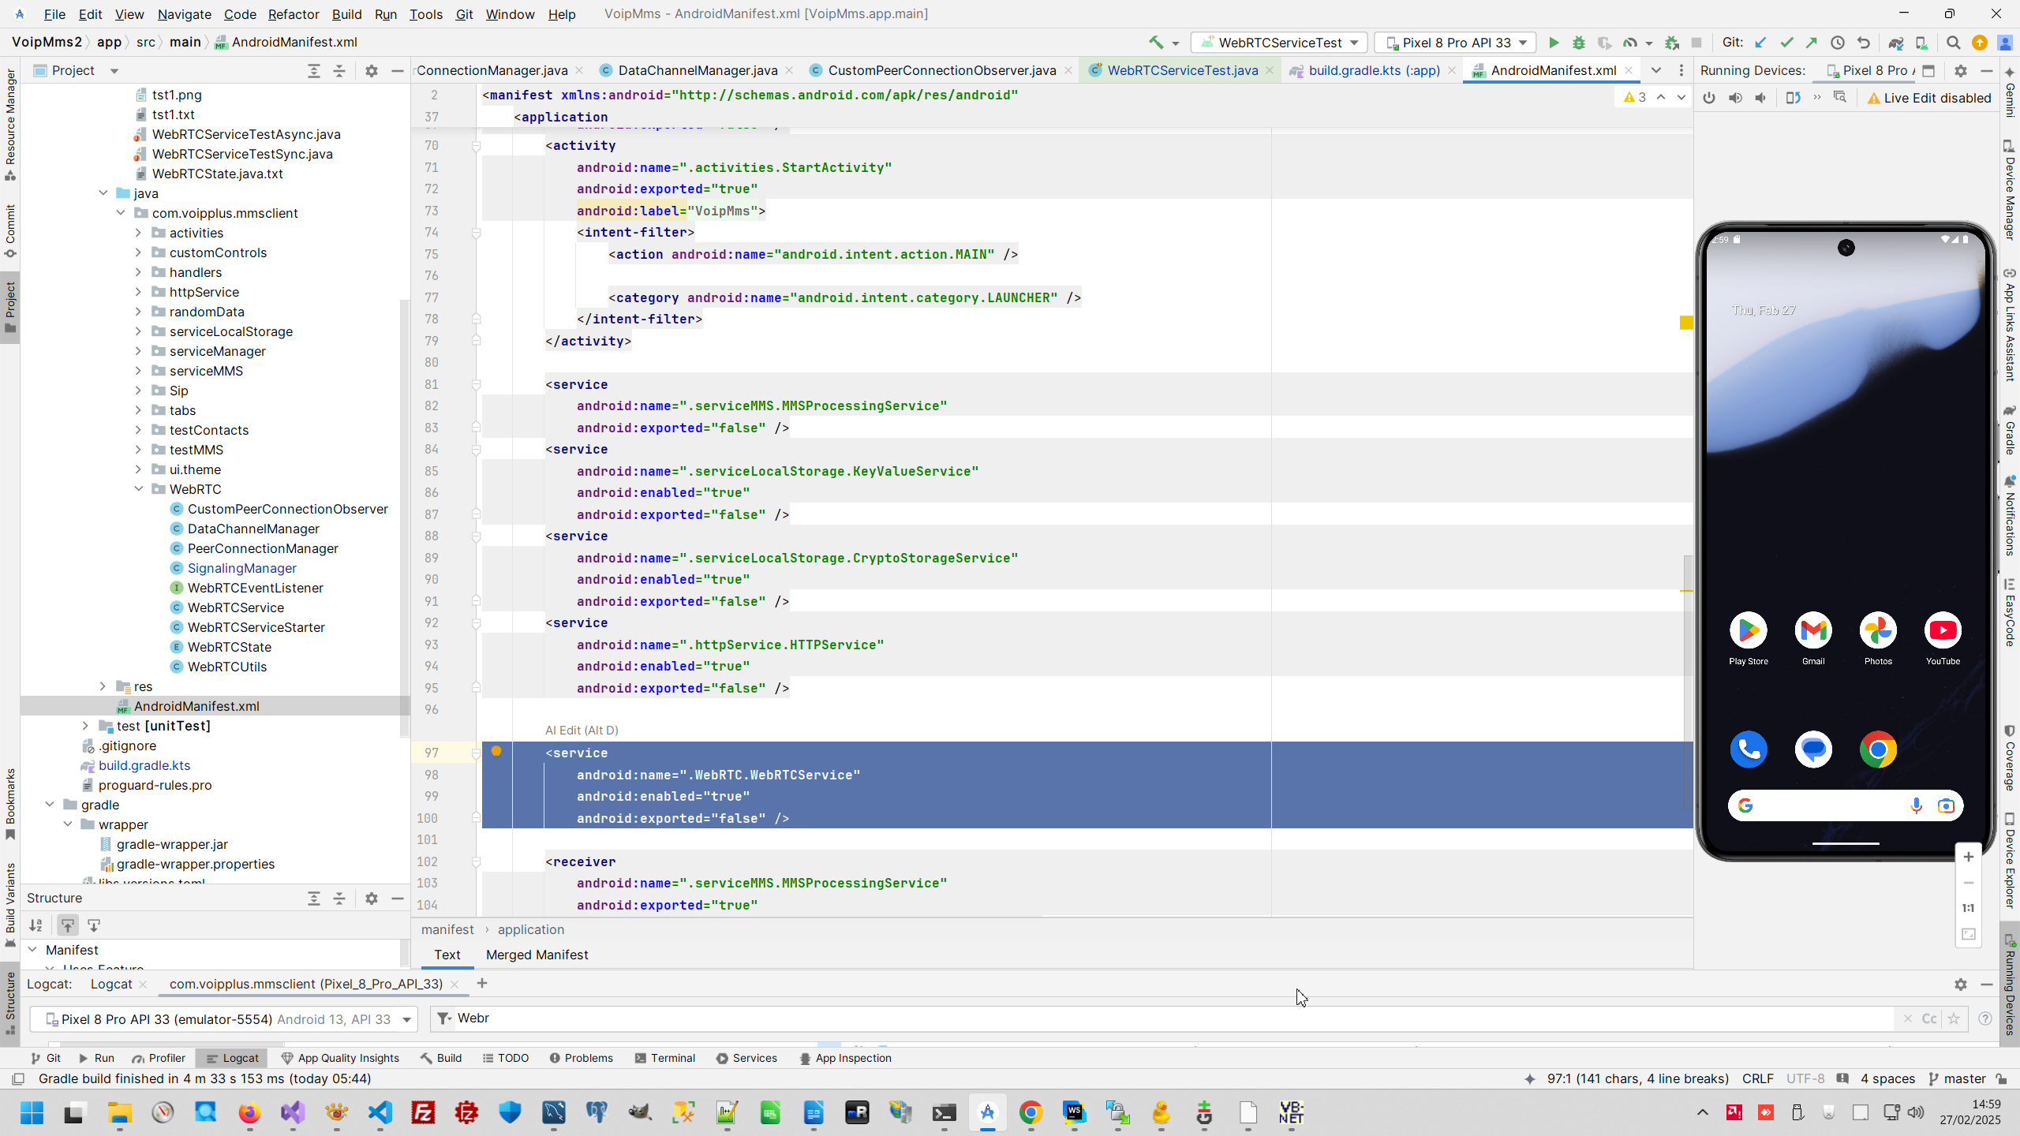Collapse the WebRTC package folder
The image size is (2020, 1136).
139,489
